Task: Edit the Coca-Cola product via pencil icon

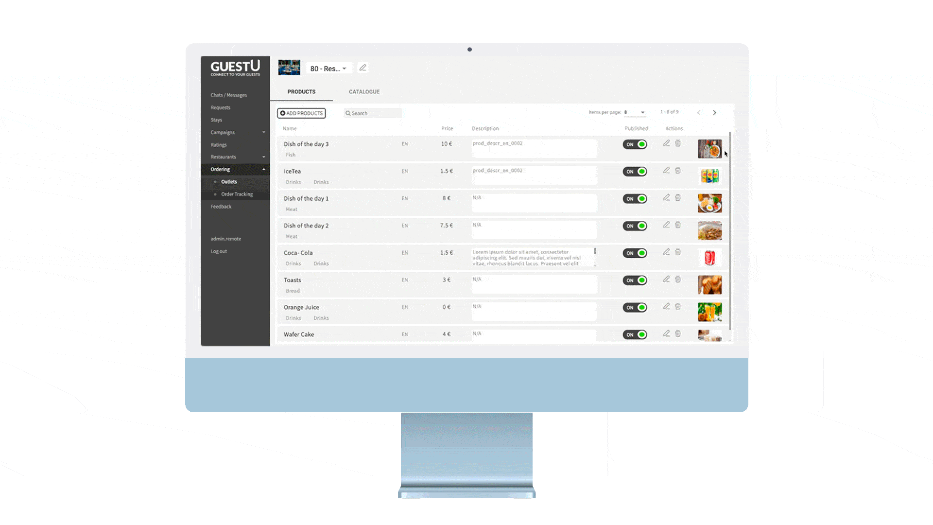Action: tap(666, 252)
